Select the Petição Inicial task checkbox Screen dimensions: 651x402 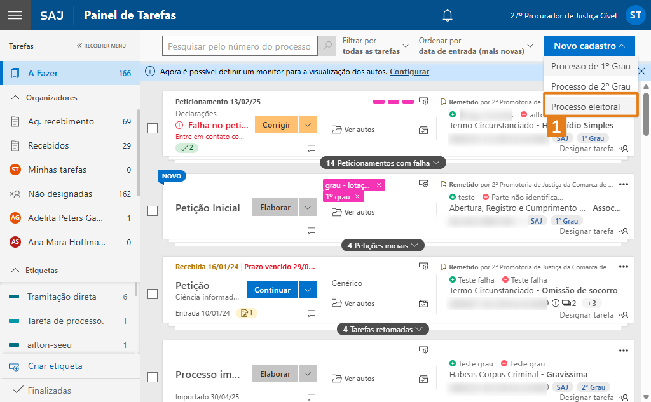click(153, 211)
